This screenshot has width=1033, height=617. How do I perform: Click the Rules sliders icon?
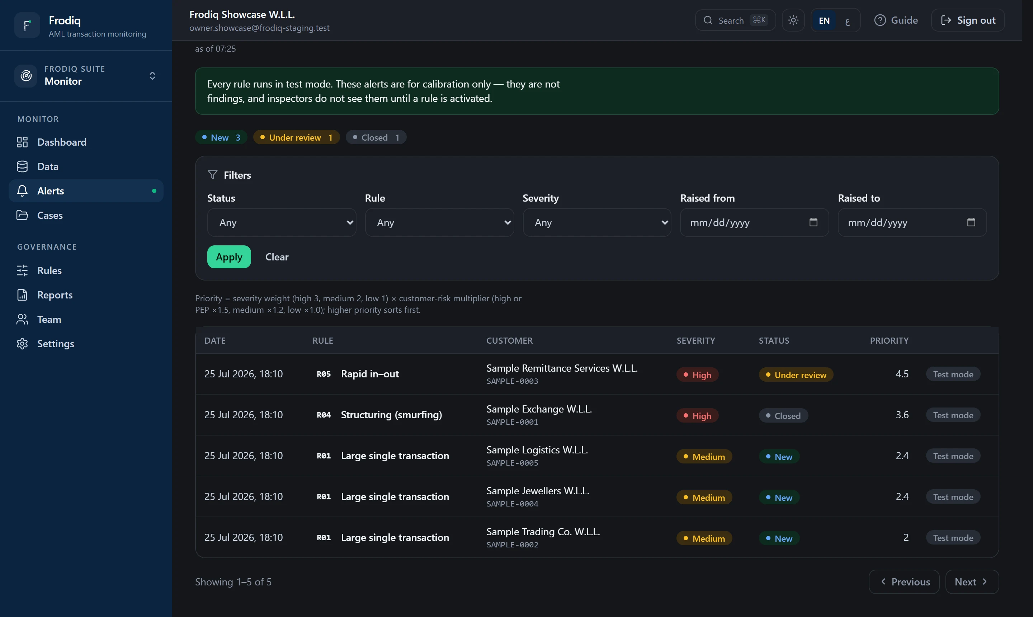[x=22, y=271]
